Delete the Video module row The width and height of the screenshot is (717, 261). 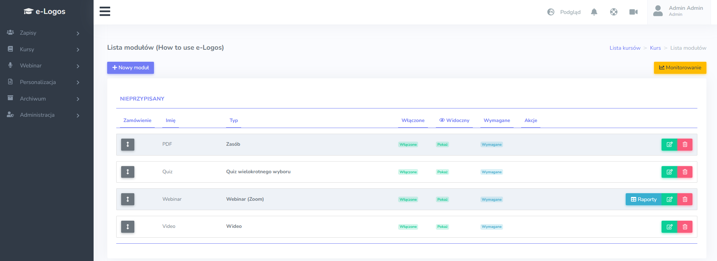tap(685, 227)
